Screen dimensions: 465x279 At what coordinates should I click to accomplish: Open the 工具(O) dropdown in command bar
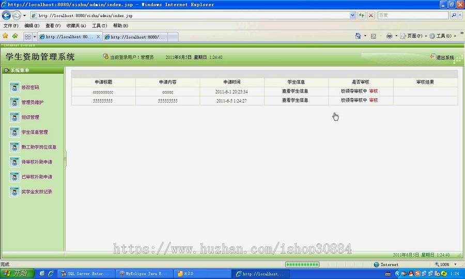click(442, 36)
